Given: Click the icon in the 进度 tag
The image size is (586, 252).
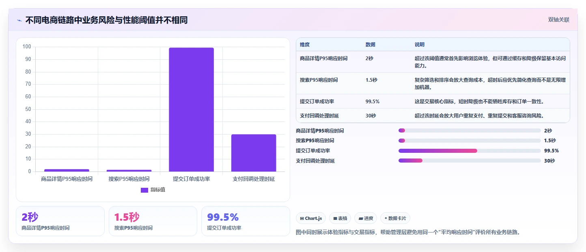Looking at the screenshot, I should [361, 219].
